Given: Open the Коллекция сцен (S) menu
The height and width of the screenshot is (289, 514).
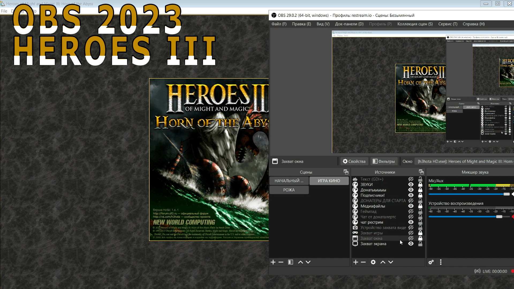Looking at the screenshot, I should [x=415, y=24].
